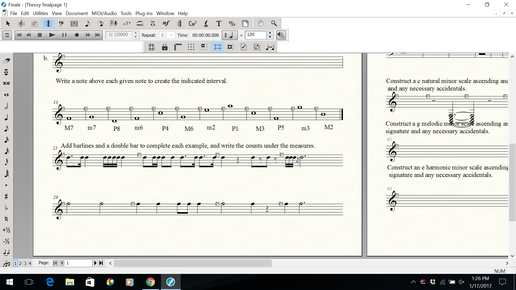Toggle the playback speaker settings button
The image size is (516, 290).
pos(281,35)
